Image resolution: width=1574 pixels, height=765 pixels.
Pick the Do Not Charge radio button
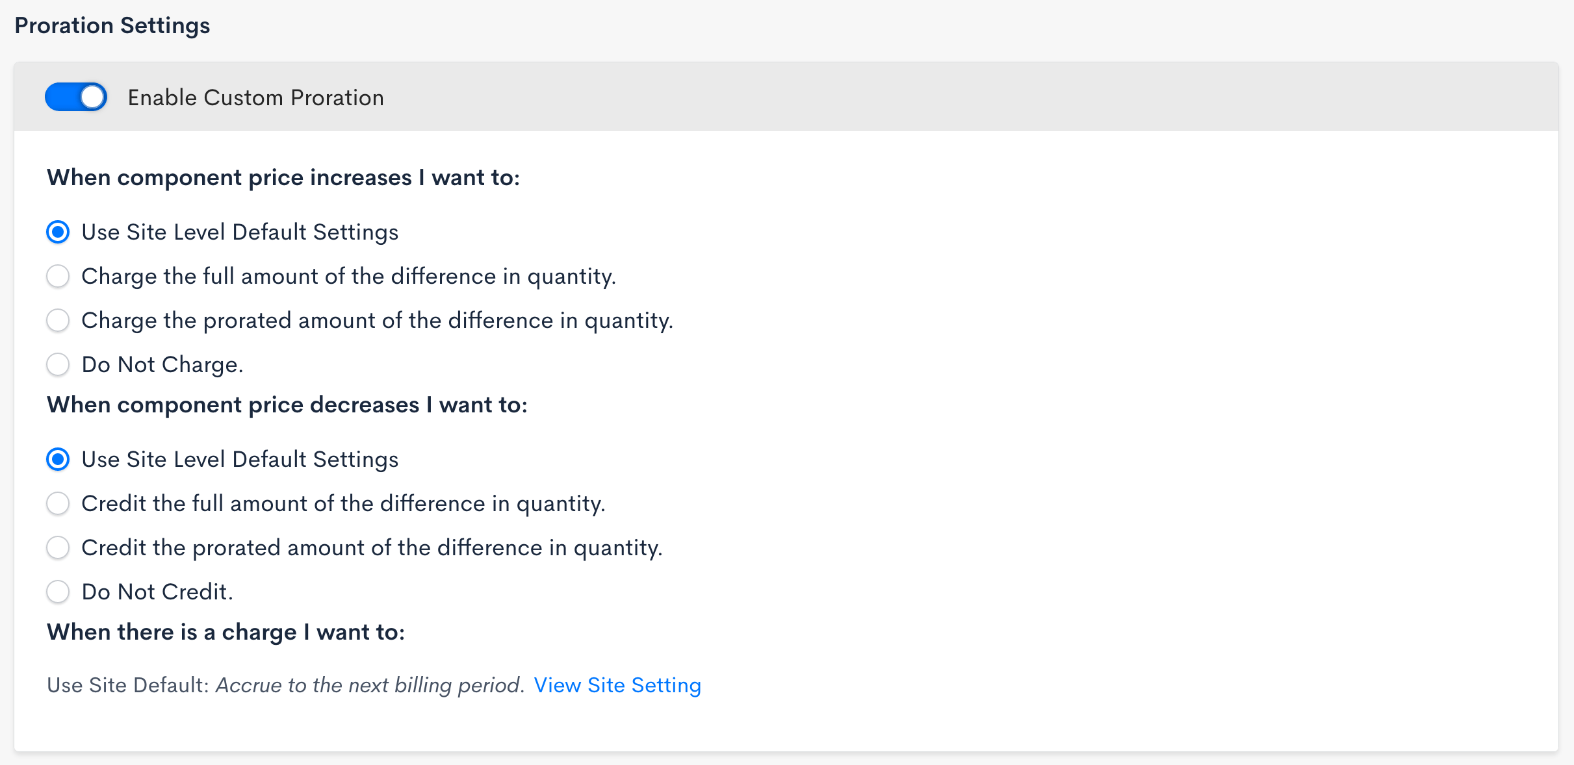pyautogui.click(x=58, y=364)
